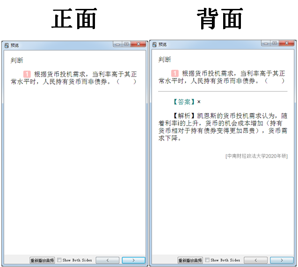
Task: Go to next card in right preview window
Action: click(x=282, y=260)
